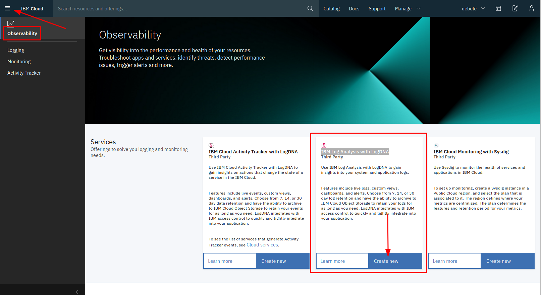Open the user profile icon
Screen dimensions: 541x295
tap(532, 8)
